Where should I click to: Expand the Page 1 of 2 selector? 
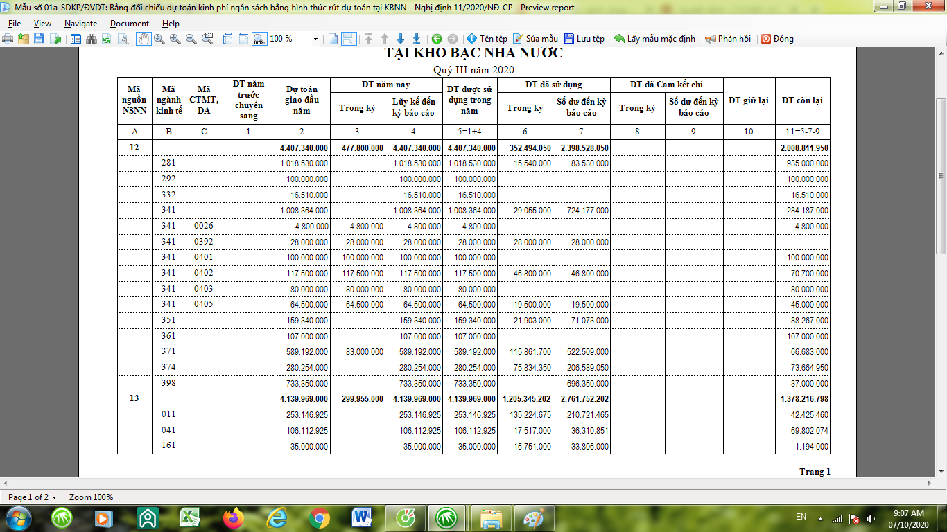click(x=33, y=497)
